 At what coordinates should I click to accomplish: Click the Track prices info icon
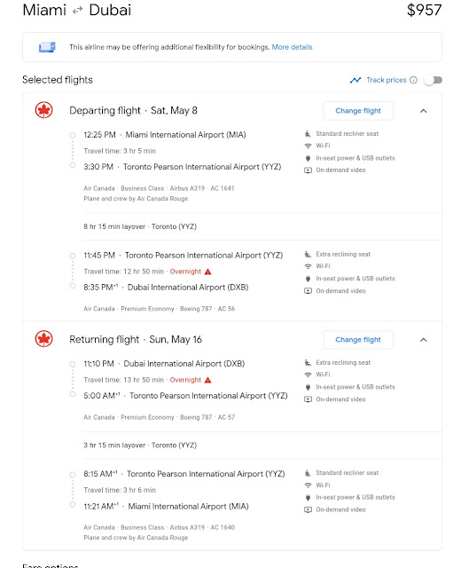coord(413,80)
